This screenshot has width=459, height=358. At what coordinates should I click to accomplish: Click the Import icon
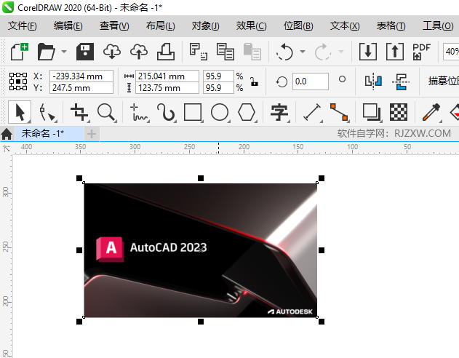369,52
